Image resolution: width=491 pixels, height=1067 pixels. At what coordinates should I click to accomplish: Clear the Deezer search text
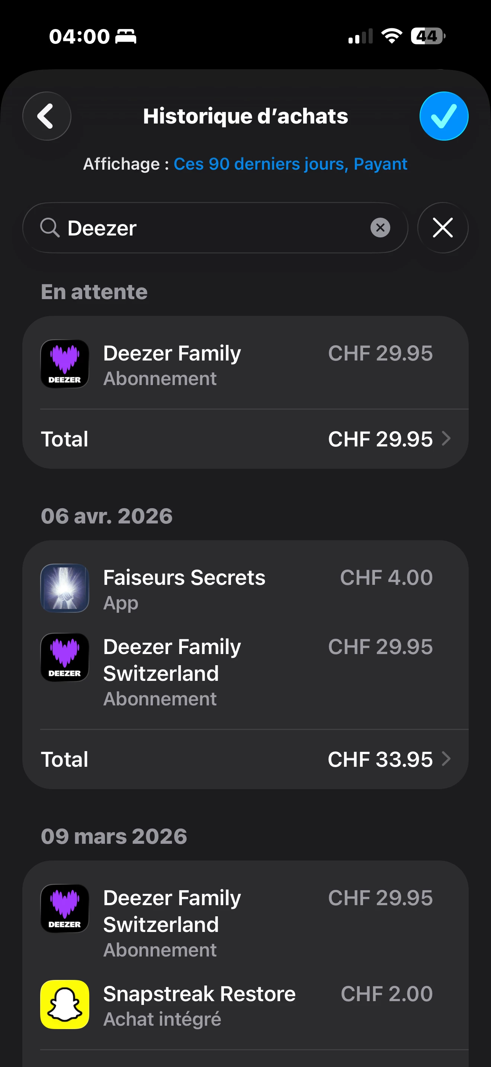380,228
